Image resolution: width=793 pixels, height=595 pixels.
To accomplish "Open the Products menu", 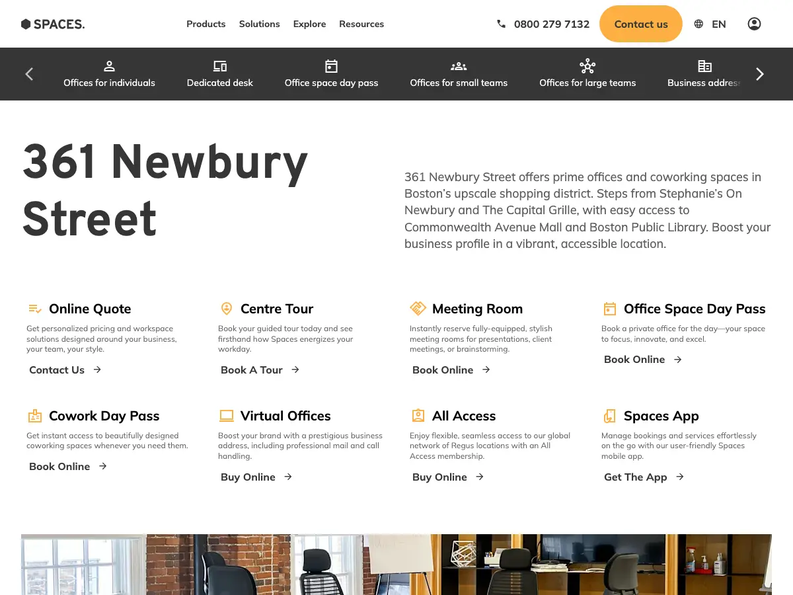I will point(206,24).
